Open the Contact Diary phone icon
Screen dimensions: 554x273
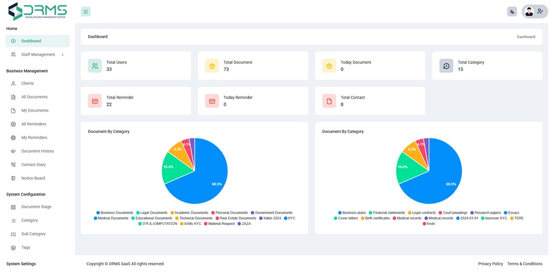coord(13,165)
